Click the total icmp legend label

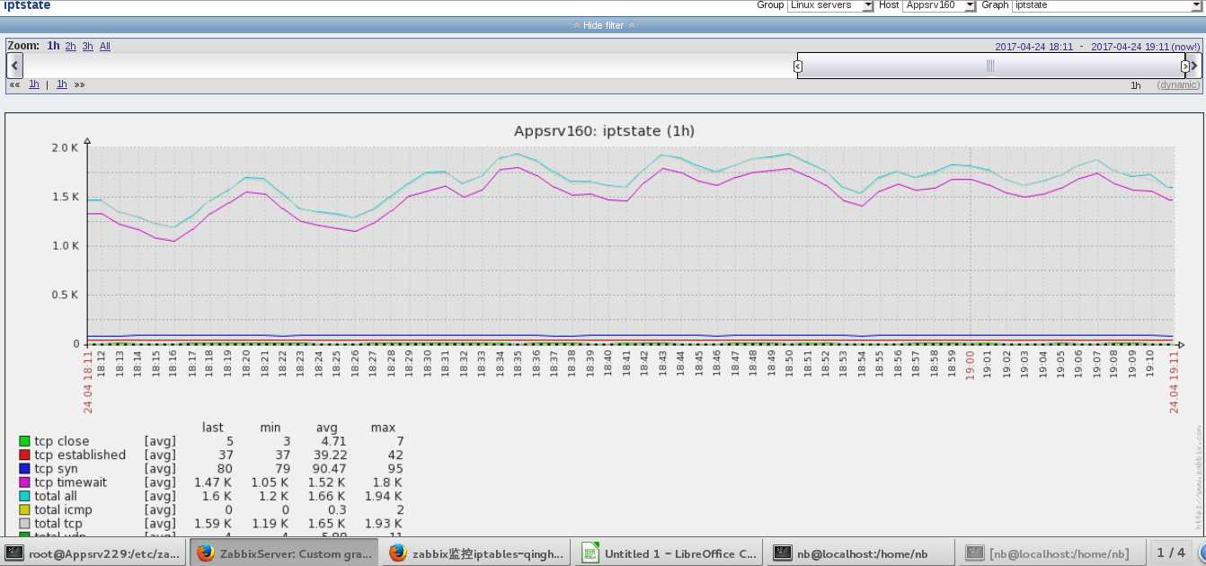[x=61, y=509]
